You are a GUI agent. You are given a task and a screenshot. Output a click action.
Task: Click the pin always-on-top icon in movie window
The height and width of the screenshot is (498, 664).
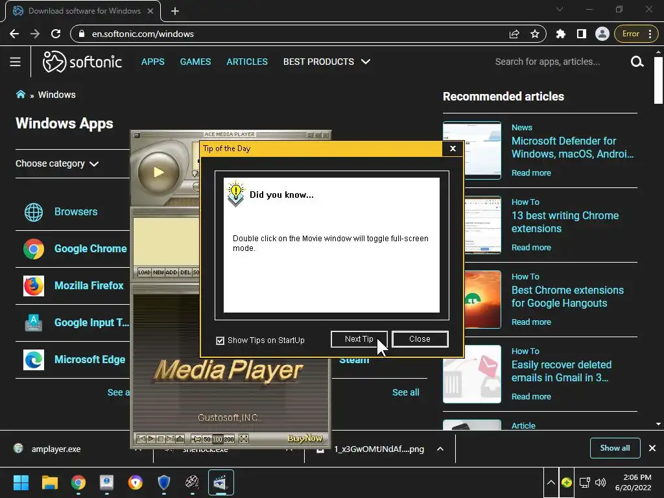197,439
